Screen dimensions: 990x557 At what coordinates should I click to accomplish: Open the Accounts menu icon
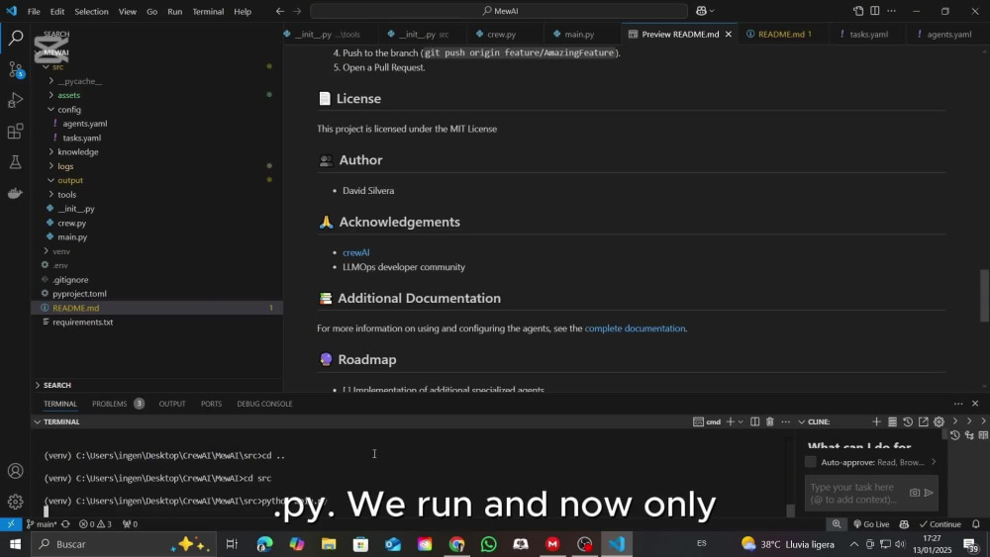[16, 471]
